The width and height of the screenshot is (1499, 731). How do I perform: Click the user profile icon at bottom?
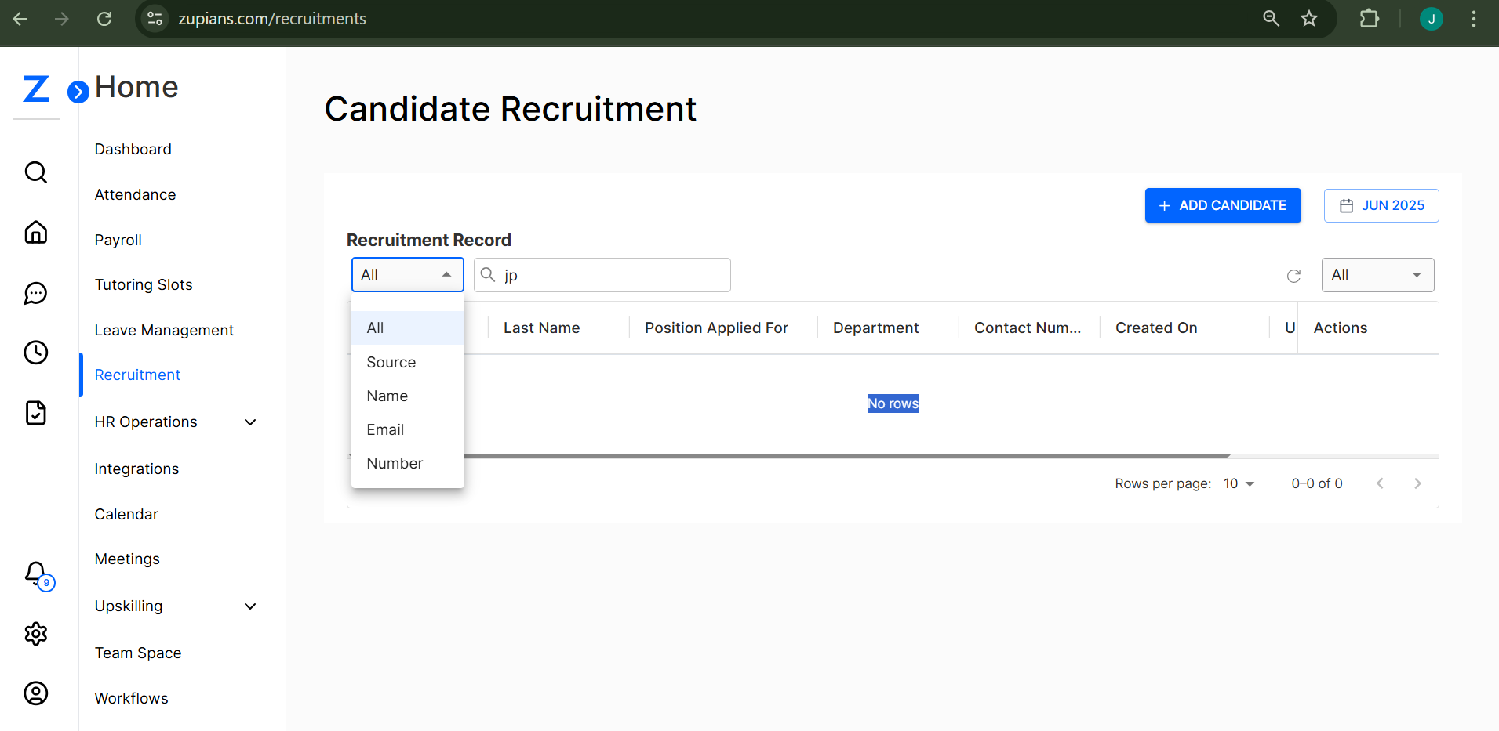pyautogui.click(x=35, y=693)
